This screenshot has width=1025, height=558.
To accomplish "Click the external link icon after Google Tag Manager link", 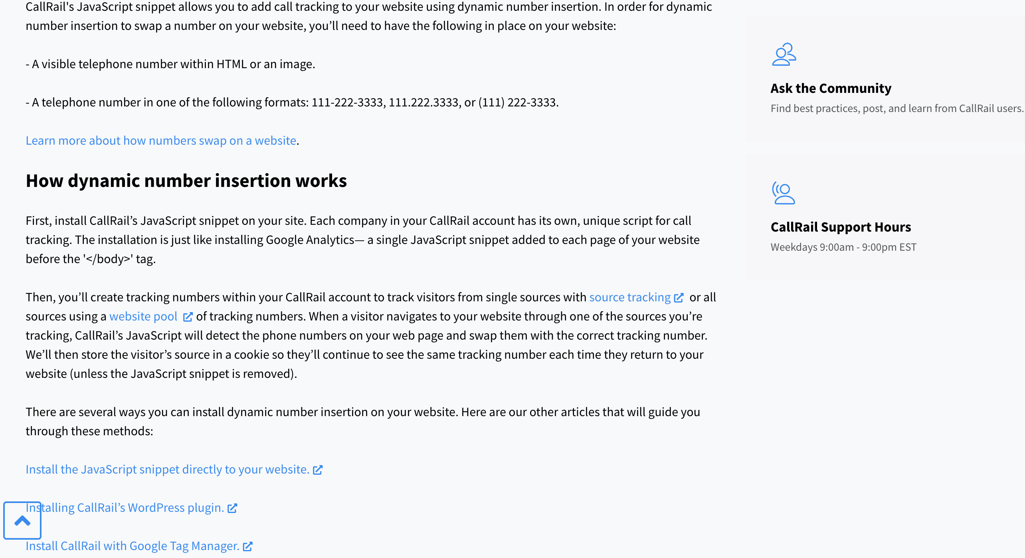I will pos(248,546).
